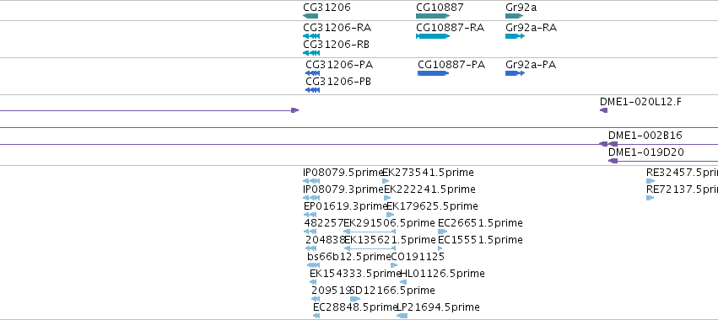718x320 pixels.
Task: Select the CG10887-RA transcript arrow
Action: pyautogui.click(x=433, y=36)
